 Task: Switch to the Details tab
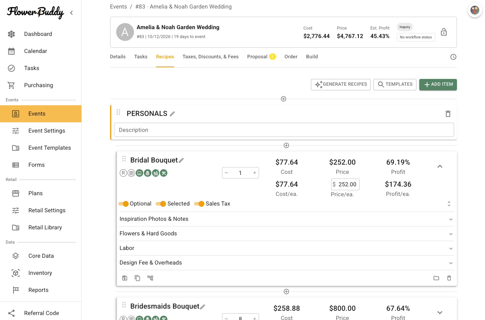click(118, 57)
